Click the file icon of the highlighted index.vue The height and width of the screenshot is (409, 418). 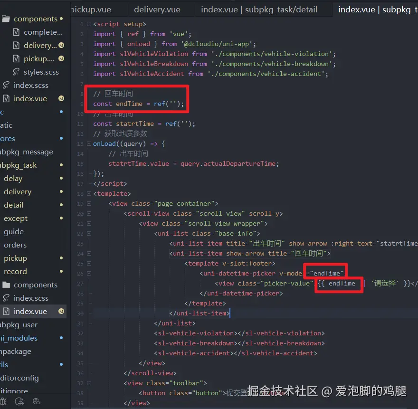[x=6, y=312]
